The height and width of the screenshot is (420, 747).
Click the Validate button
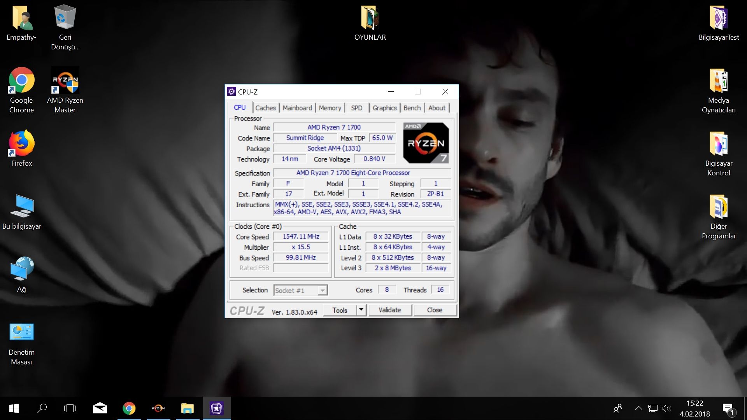tap(389, 310)
